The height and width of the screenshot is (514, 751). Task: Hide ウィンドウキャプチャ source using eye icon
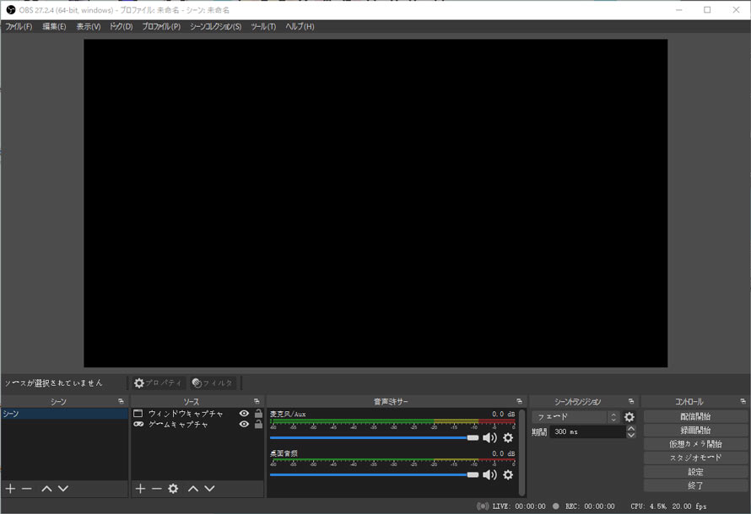tap(244, 413)
